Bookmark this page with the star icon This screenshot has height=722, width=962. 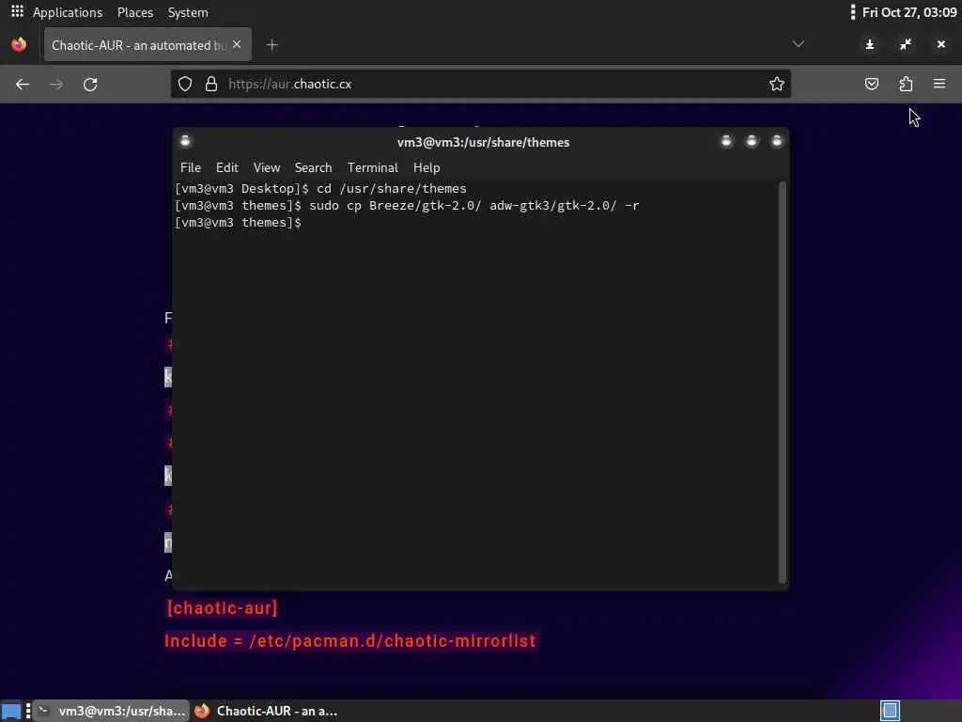[776, 84]
